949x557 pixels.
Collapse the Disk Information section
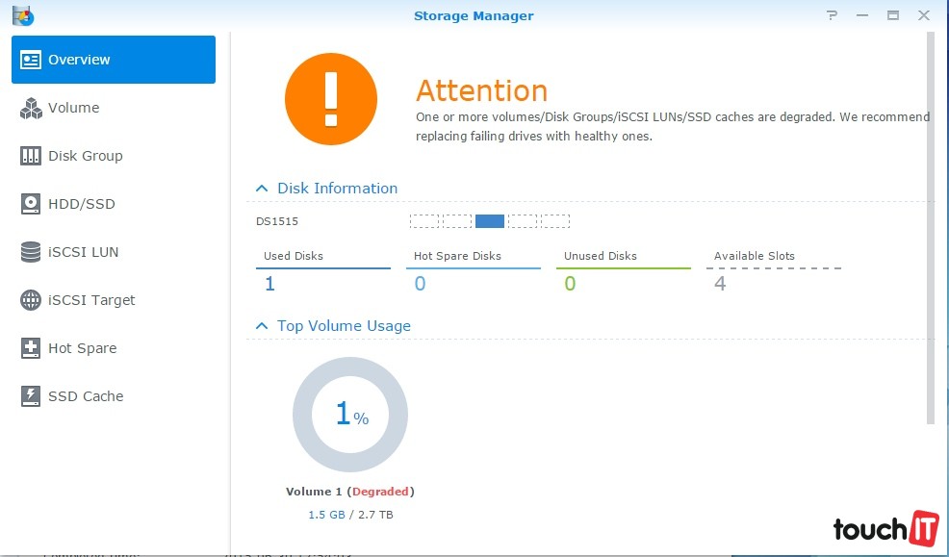261,189
